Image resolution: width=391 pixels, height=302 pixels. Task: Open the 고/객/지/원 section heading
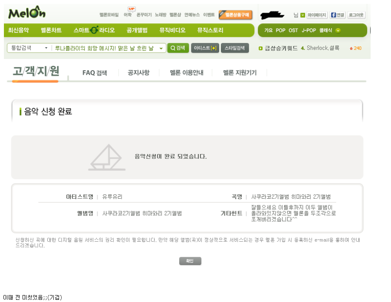tap(36, 71)
